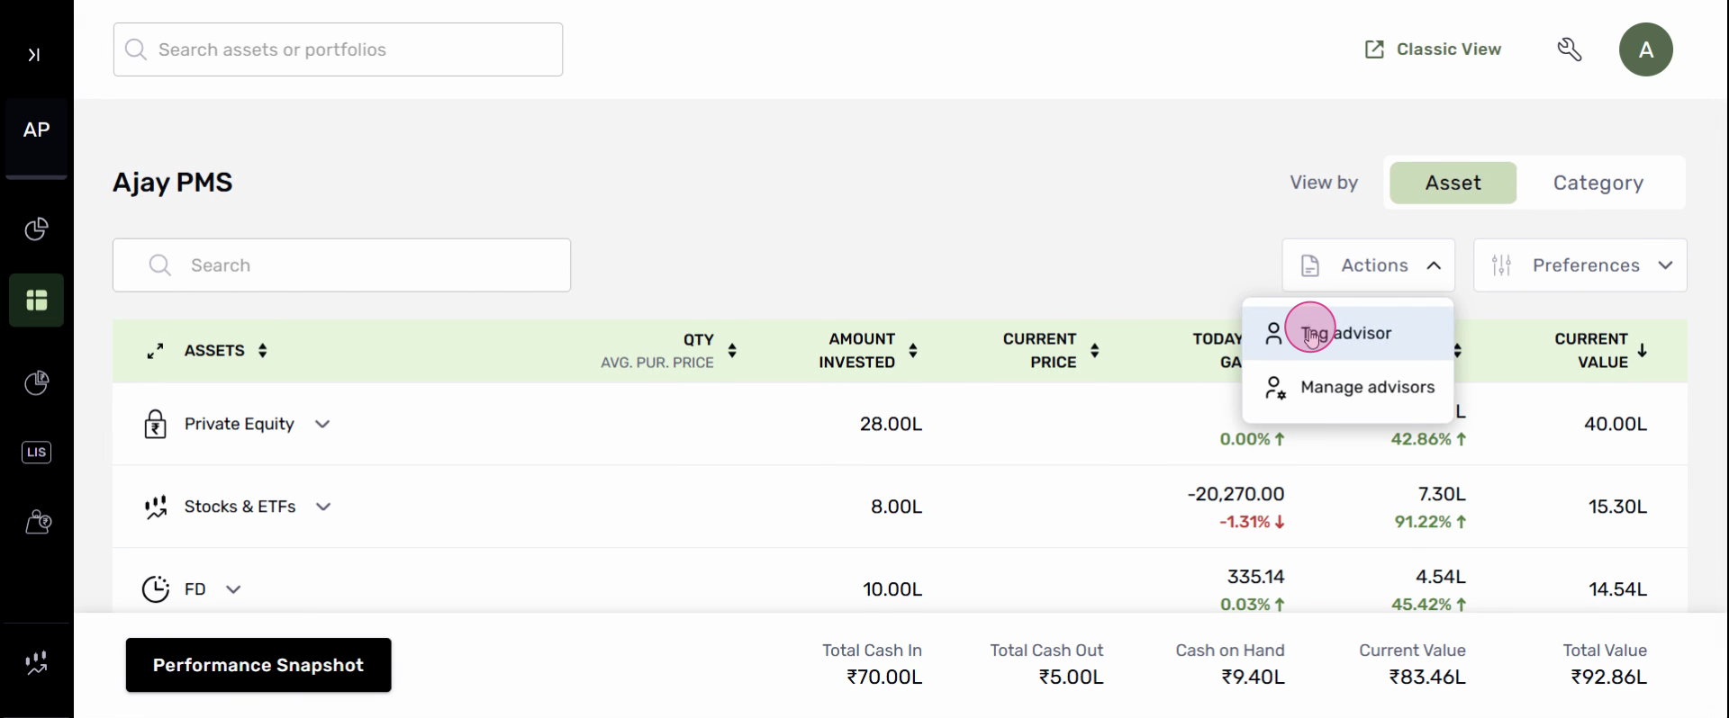
Task: Expand the FD row chevron
Action: coord(233,589)
